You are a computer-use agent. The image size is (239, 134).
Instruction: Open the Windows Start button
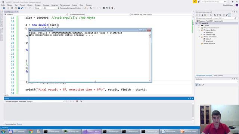[3, 131]
